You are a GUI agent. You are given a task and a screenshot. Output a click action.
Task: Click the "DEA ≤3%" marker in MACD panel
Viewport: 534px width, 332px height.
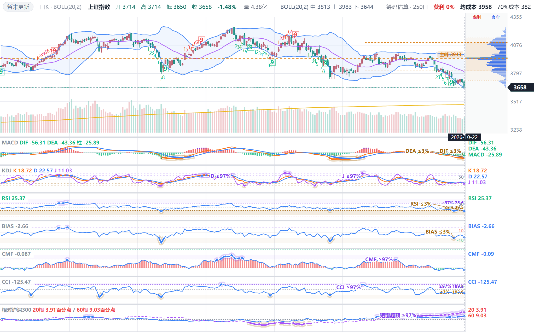[x=417, y=151]
